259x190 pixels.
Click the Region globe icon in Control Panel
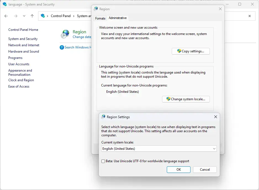pos(65,34)
